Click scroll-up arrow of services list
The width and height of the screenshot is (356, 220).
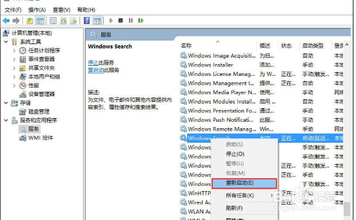pyautogui.click(x=347, y=45)
